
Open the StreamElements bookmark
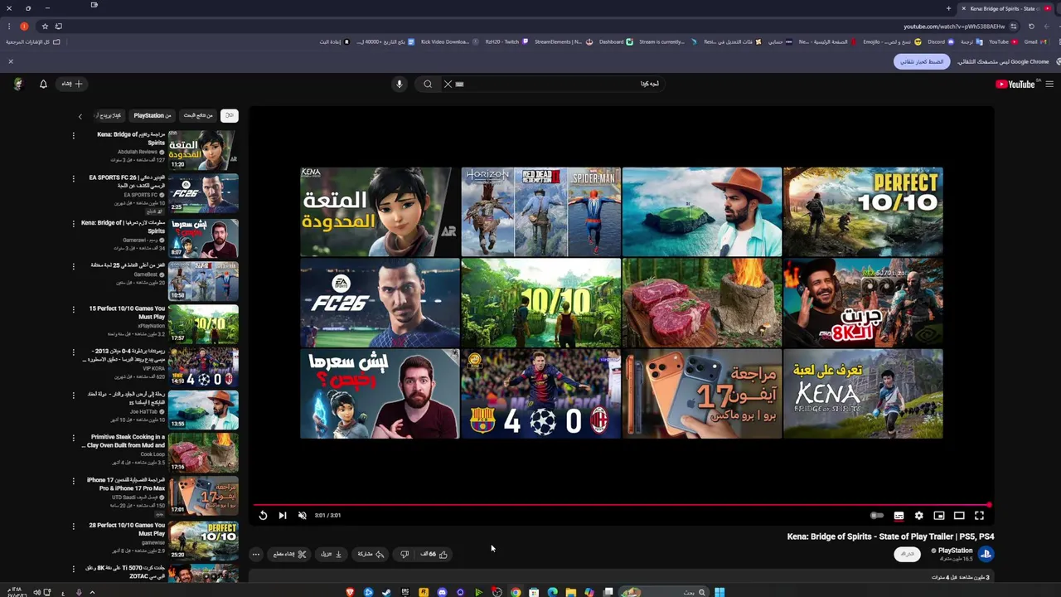(563, 41)
